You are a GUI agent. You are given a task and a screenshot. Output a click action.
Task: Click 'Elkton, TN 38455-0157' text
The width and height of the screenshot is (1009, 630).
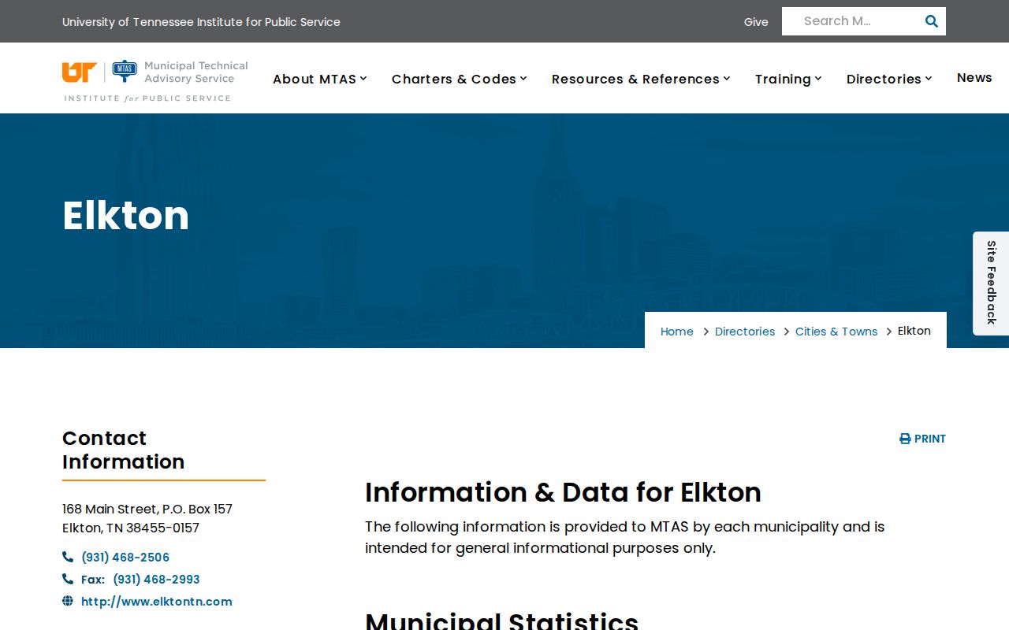(x=131, y=528)
